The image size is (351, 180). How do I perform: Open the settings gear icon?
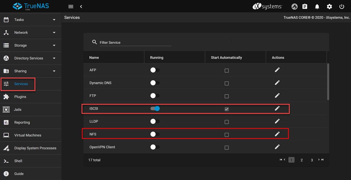tap(329, 7)
